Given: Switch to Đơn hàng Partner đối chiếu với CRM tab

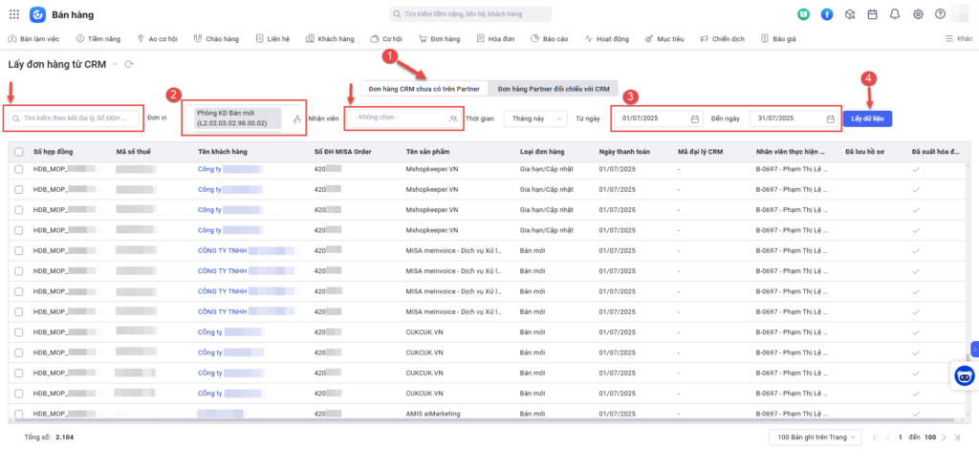Looking at the screenshot, I should [x=553, y=88].
